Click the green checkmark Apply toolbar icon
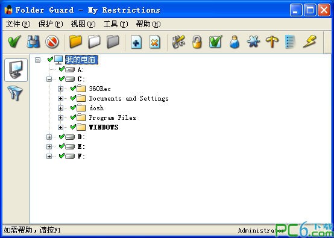The height and width of the screenshot is (238, 334). pyautogui.click(x=14, y=42)
